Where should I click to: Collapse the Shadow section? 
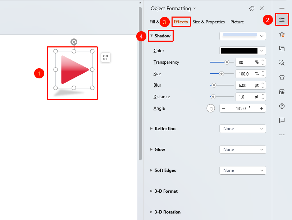[x=152, y=36]
